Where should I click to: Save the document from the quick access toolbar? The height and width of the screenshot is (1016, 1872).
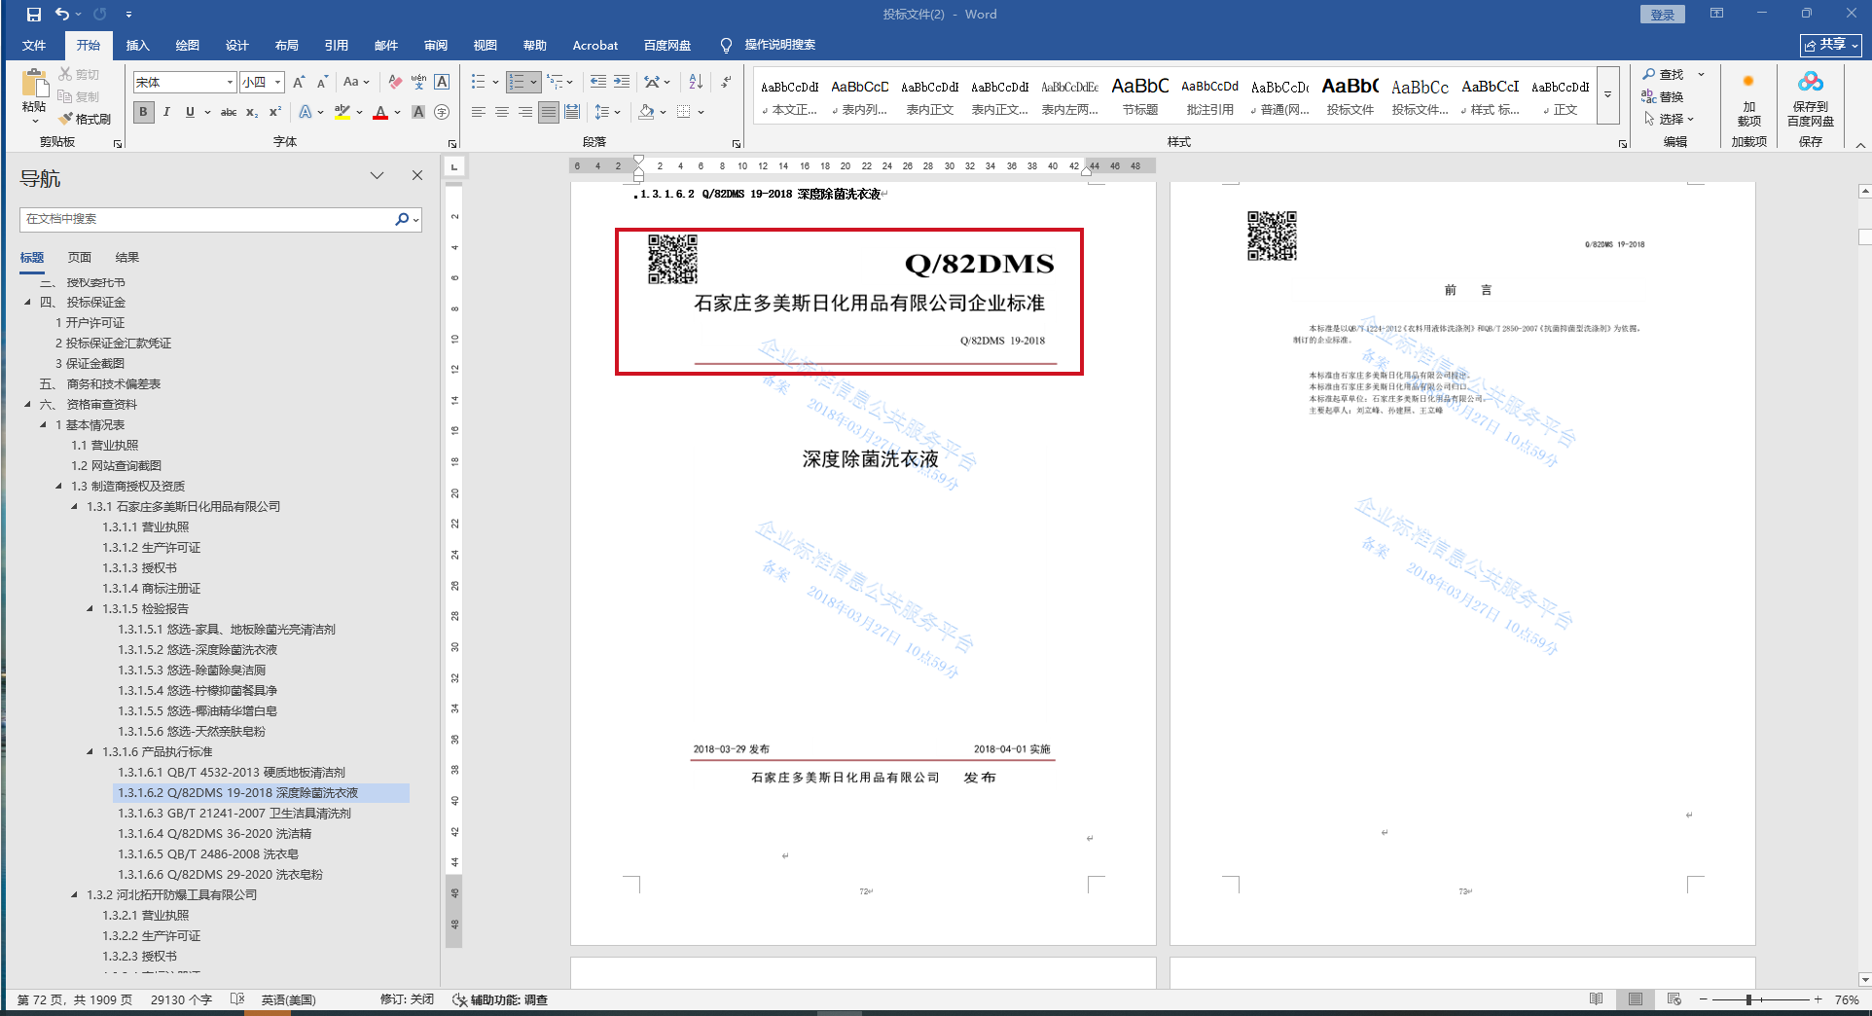point(34,15)
